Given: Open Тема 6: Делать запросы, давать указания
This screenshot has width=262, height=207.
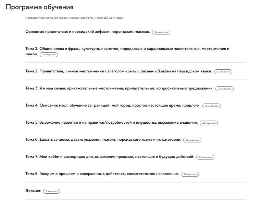Looking at the screenshot, I should click(103, 139).
